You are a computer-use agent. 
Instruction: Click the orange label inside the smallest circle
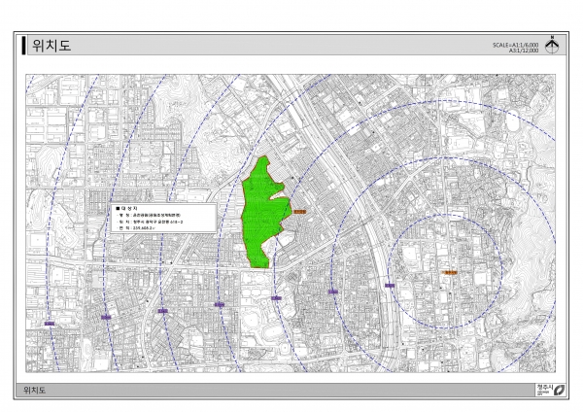(450, 273)
